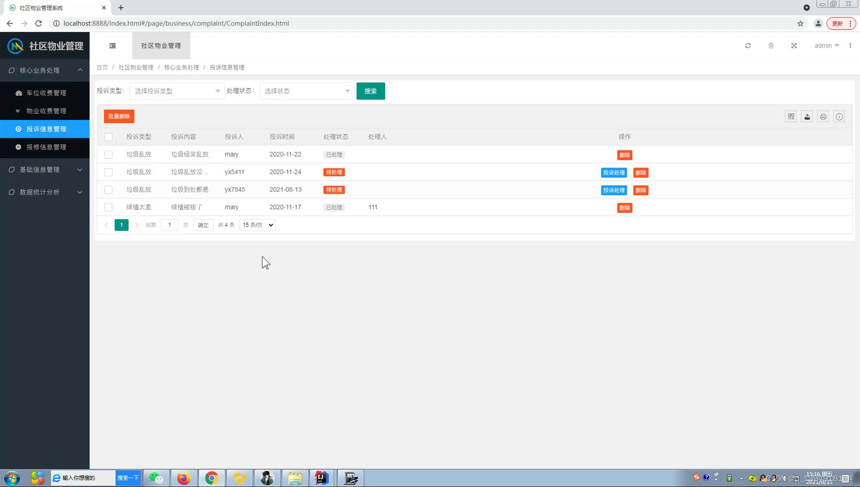Click the export table data icon
860x487 pixels.
(807, 117)
